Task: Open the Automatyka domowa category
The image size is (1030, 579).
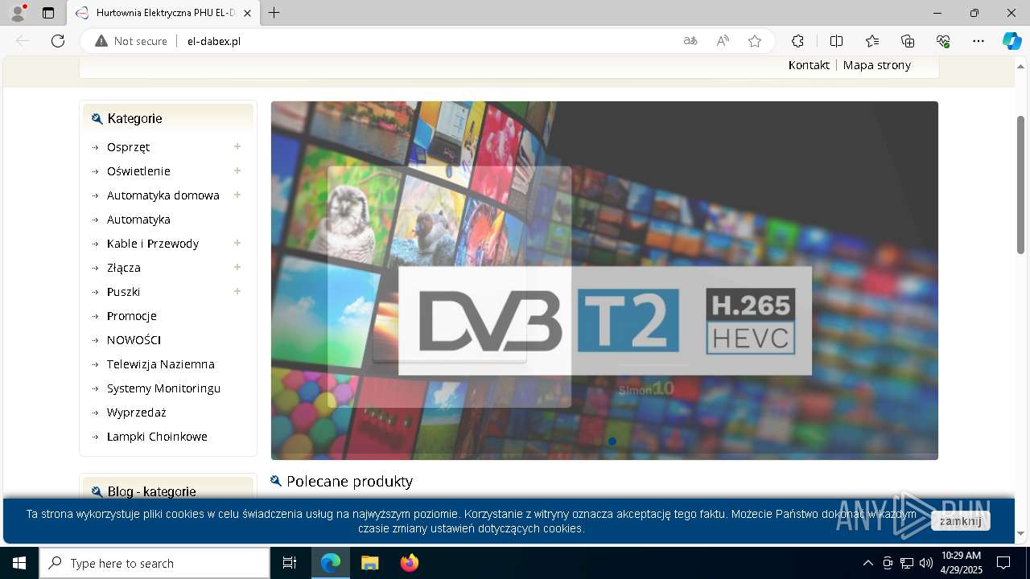Action: click(x=163, y=195)
